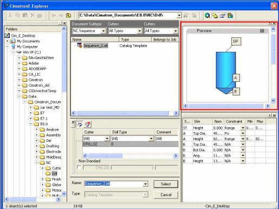Close the Folders pane
The image size is (279, 209).
pyautogui.click(x=64, y=23)
